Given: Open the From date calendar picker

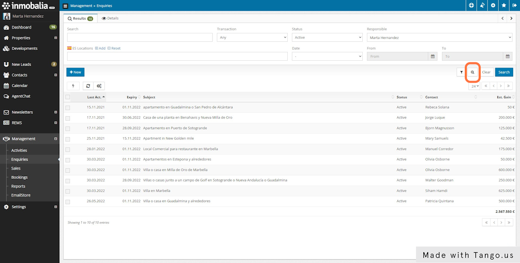Looking at the screenshot, I should [432, 56].
